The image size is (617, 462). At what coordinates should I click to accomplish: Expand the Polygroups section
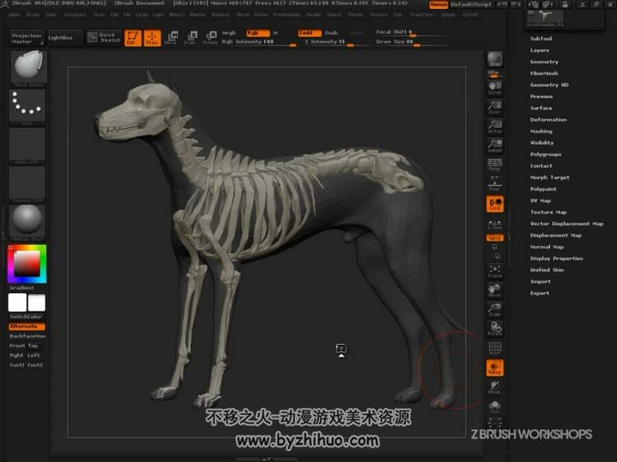click(546, 155)
